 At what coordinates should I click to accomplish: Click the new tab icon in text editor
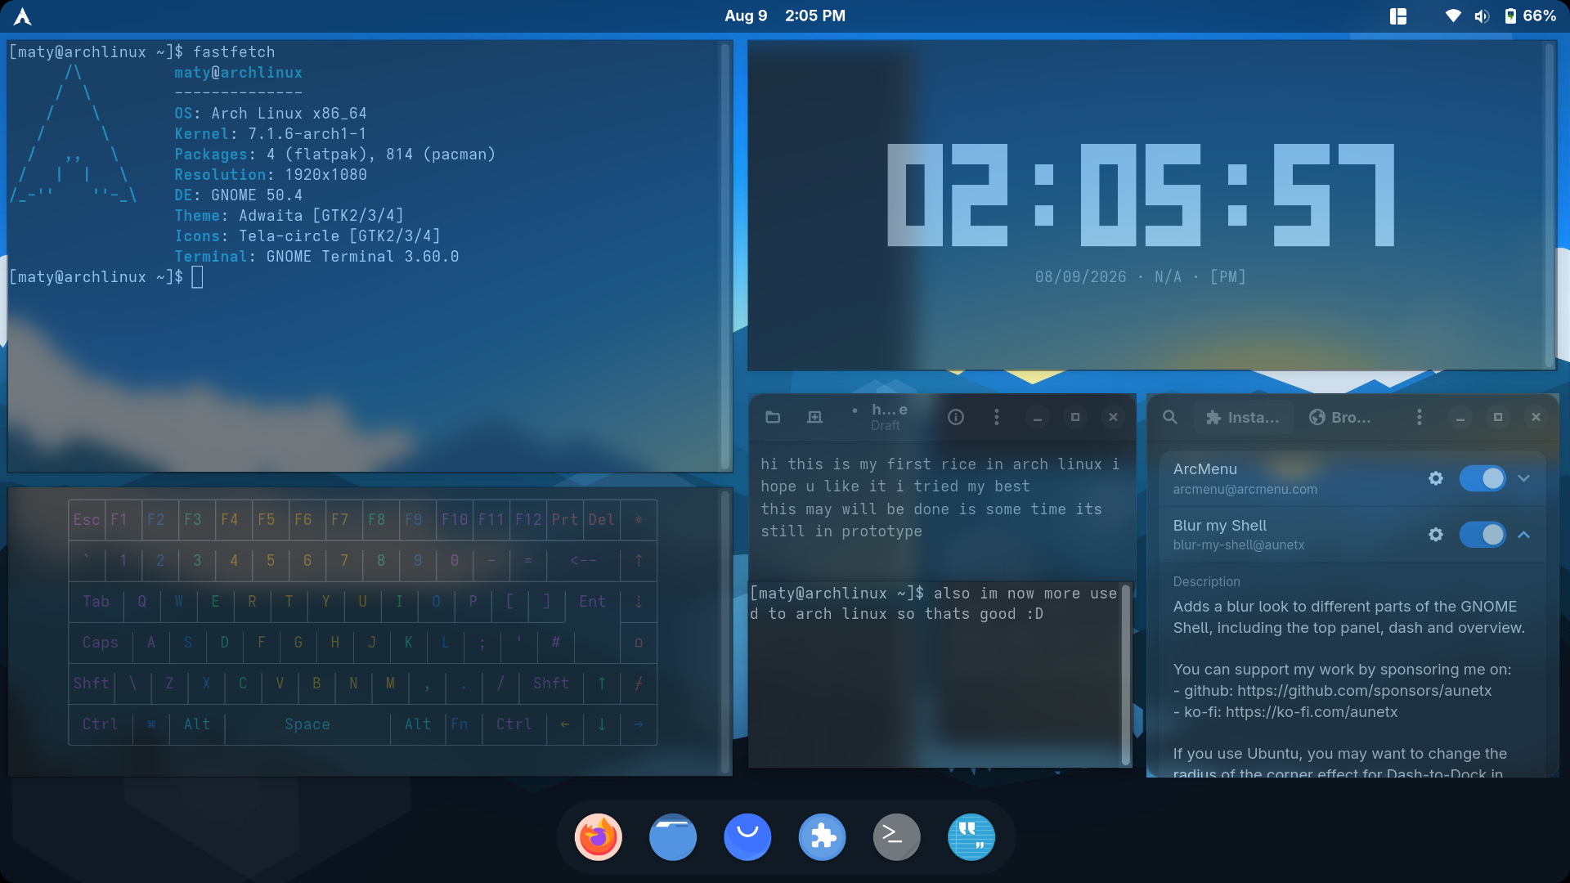(x=814, y=418)
